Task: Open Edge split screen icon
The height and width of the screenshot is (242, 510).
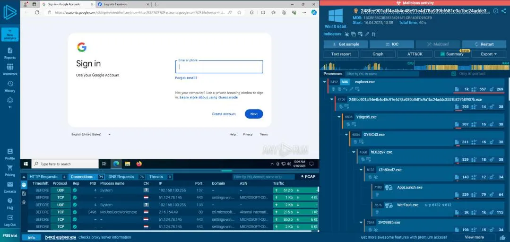Action: 263,12
